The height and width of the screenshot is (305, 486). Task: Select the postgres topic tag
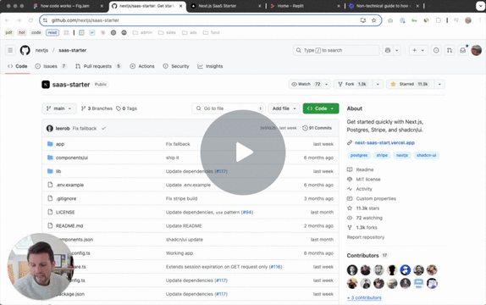tap(359, 155)
